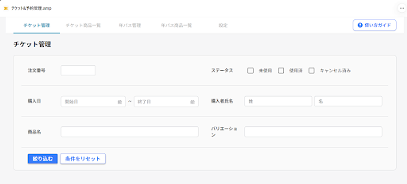Switch to チケット商品一覧 tab
Viewport: 407px width, 184px height.
[x=83, y=25]
